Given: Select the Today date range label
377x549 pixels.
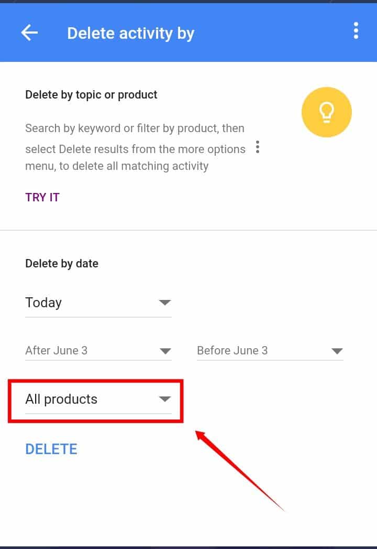Looking at the screenshot, I should click(43, 303).
